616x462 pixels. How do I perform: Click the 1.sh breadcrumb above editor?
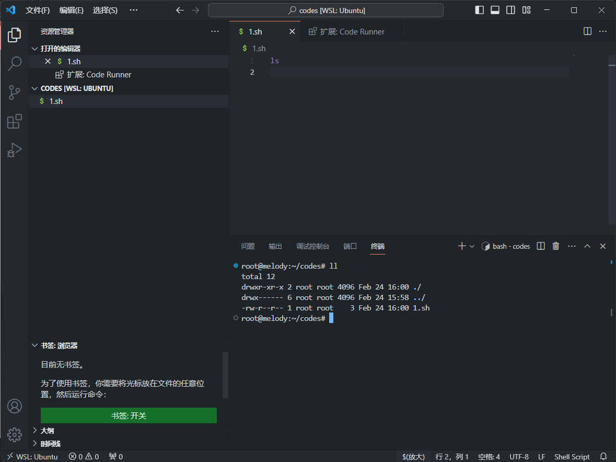pos(254,48)
